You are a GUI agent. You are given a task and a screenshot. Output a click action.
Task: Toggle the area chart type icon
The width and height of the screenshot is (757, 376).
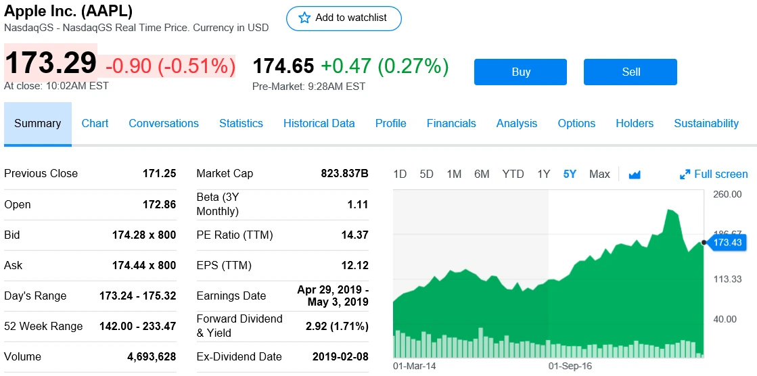pyautogui.click(x=635, y=174)
